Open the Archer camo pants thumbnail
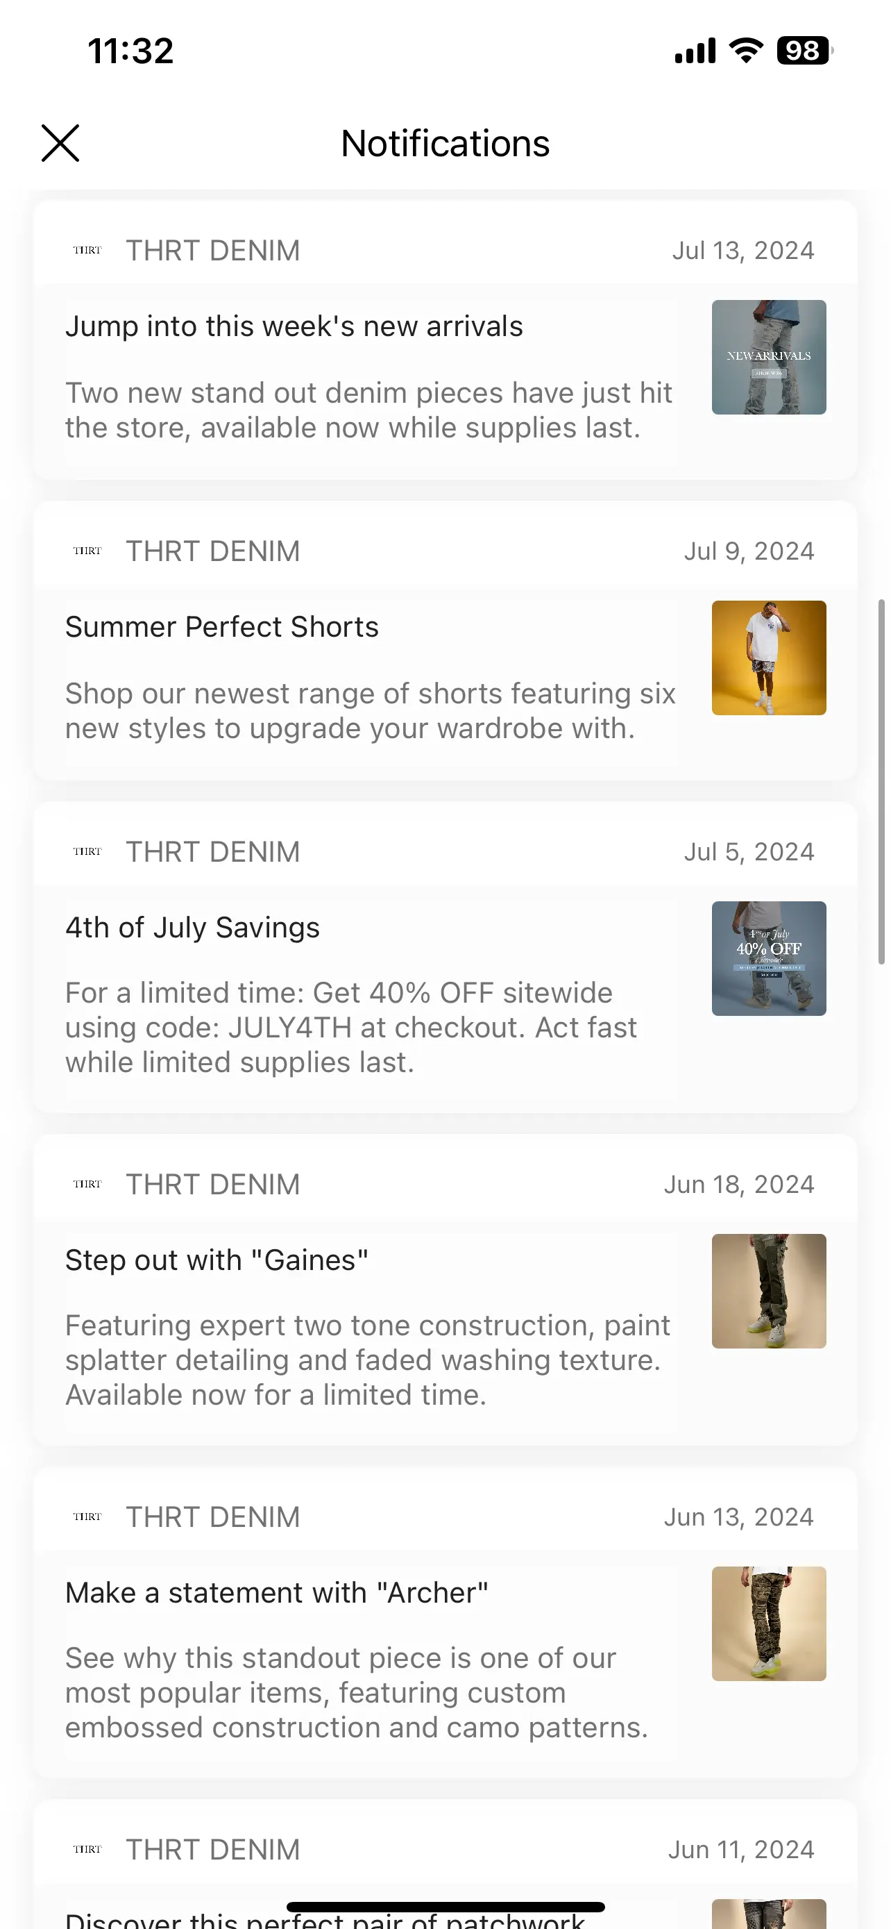Viewport: 891px width, 1929px height. tap(768, 1623)
